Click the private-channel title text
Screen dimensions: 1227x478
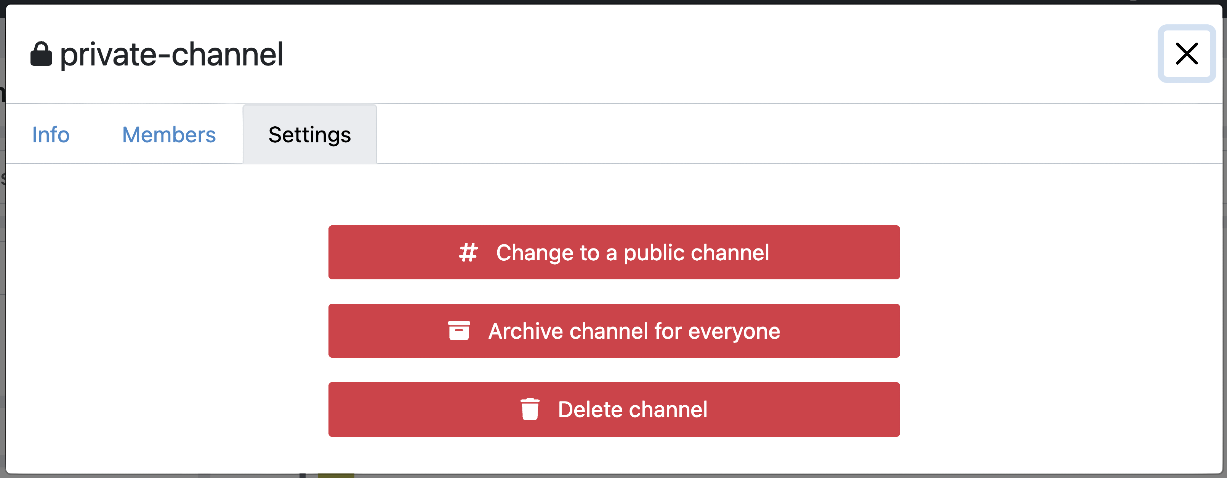[x=171, y=54]
